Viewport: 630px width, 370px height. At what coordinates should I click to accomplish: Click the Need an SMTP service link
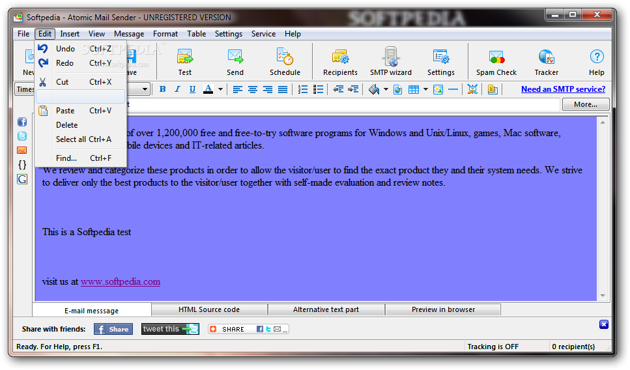pos(564,89)
